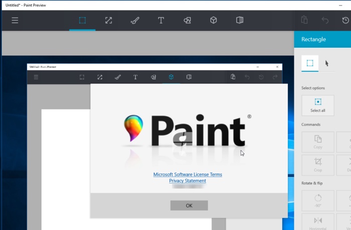Click History icon in inner Paint window
Screen dimensions: 351x230
pos(261,77)
